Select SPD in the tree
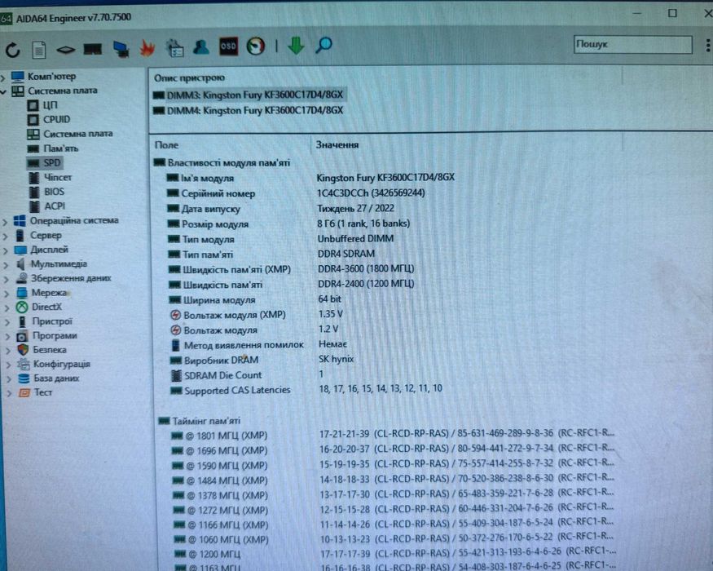This screenshot has width=713, height=571. (x=44, y=163)
